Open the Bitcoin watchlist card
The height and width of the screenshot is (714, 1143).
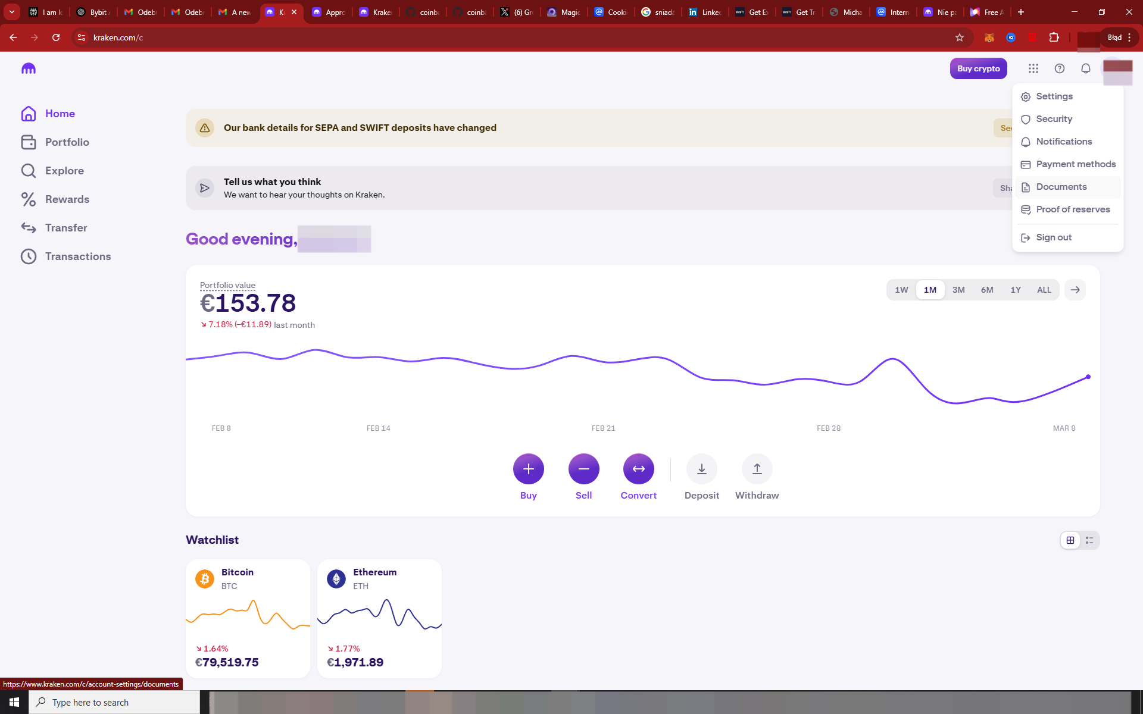point(248,619)
